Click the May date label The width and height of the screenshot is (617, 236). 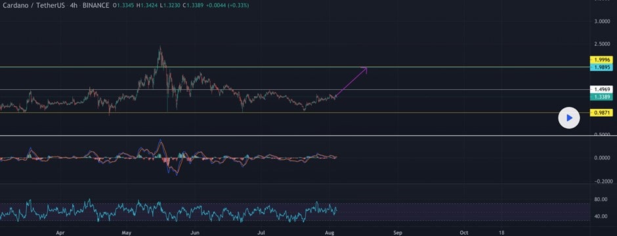click(127, 233)
